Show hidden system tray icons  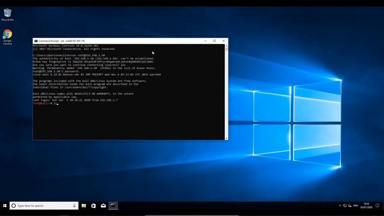340,206
